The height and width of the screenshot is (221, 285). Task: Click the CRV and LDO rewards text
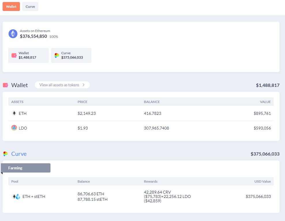pos(167,196)
